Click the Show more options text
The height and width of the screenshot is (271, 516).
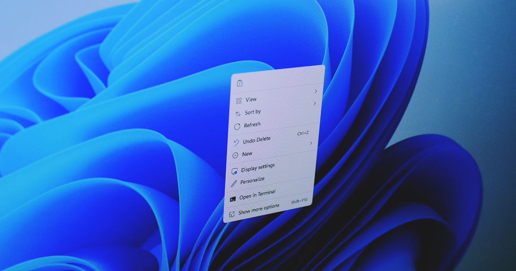[x=259, y=209]
